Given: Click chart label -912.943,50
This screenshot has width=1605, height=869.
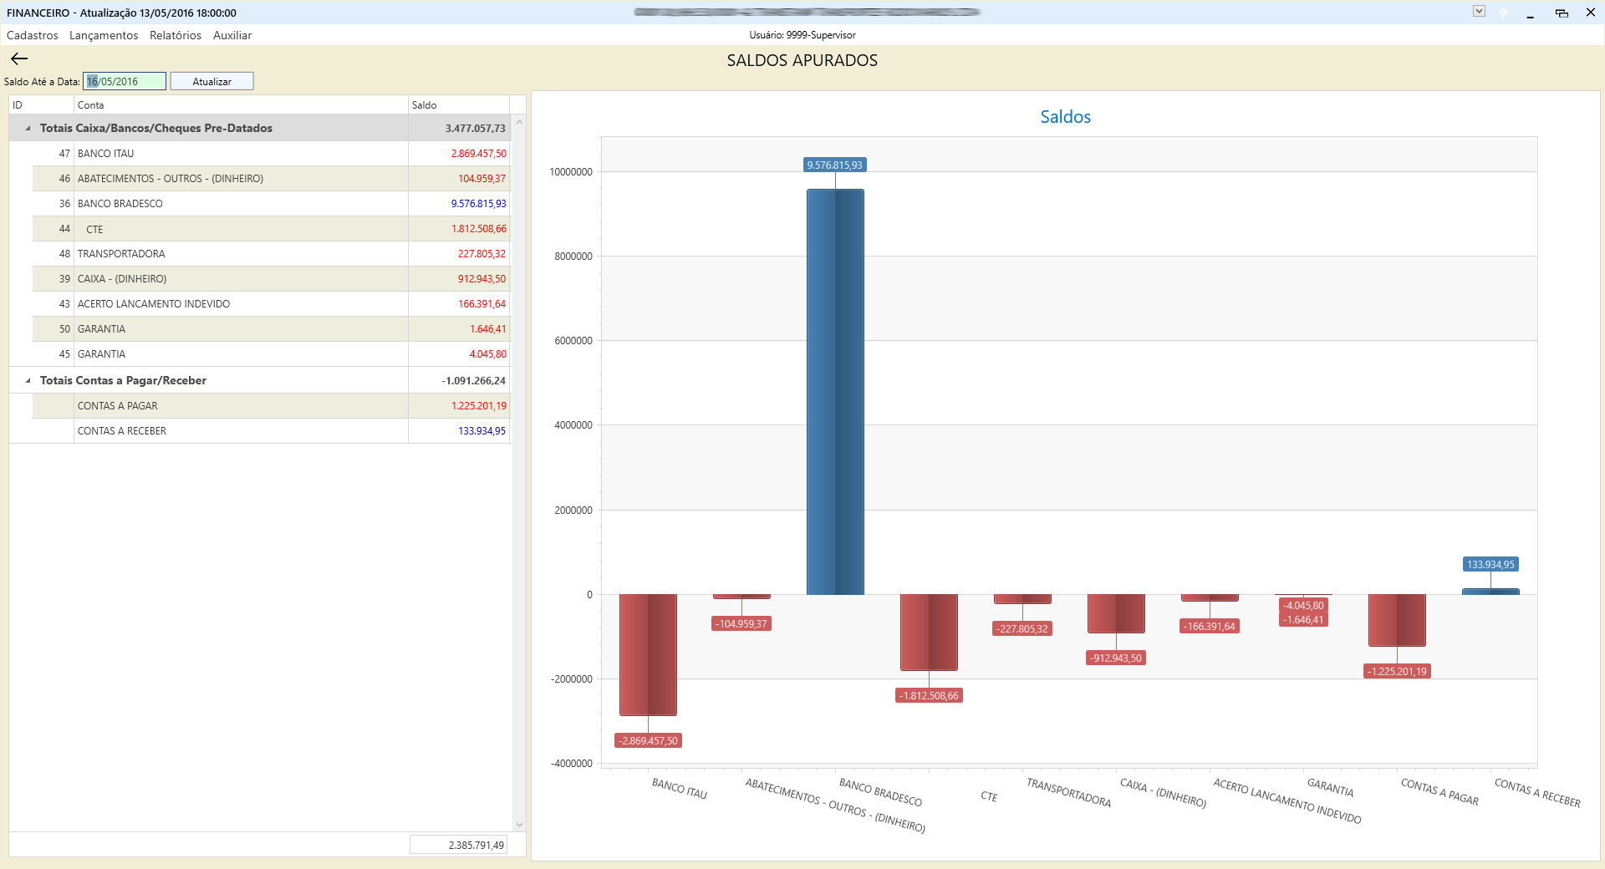Looking at the screenshot, I should [x=1116, y=658].
